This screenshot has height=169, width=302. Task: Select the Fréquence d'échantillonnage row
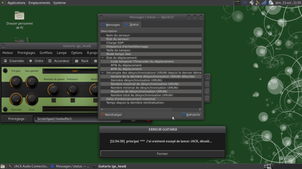click(151, 46)
